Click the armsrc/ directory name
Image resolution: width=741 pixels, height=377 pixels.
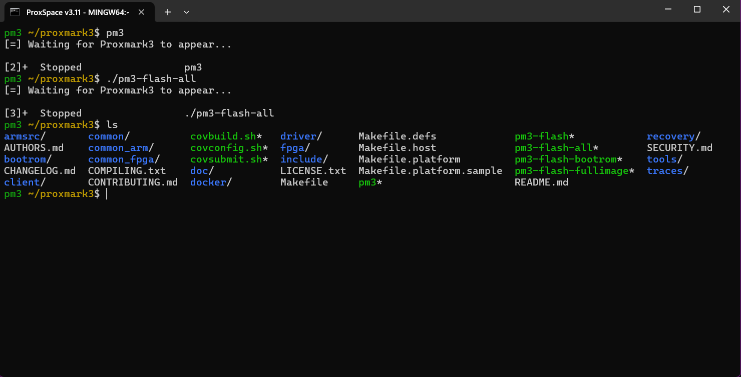point(25,136)
